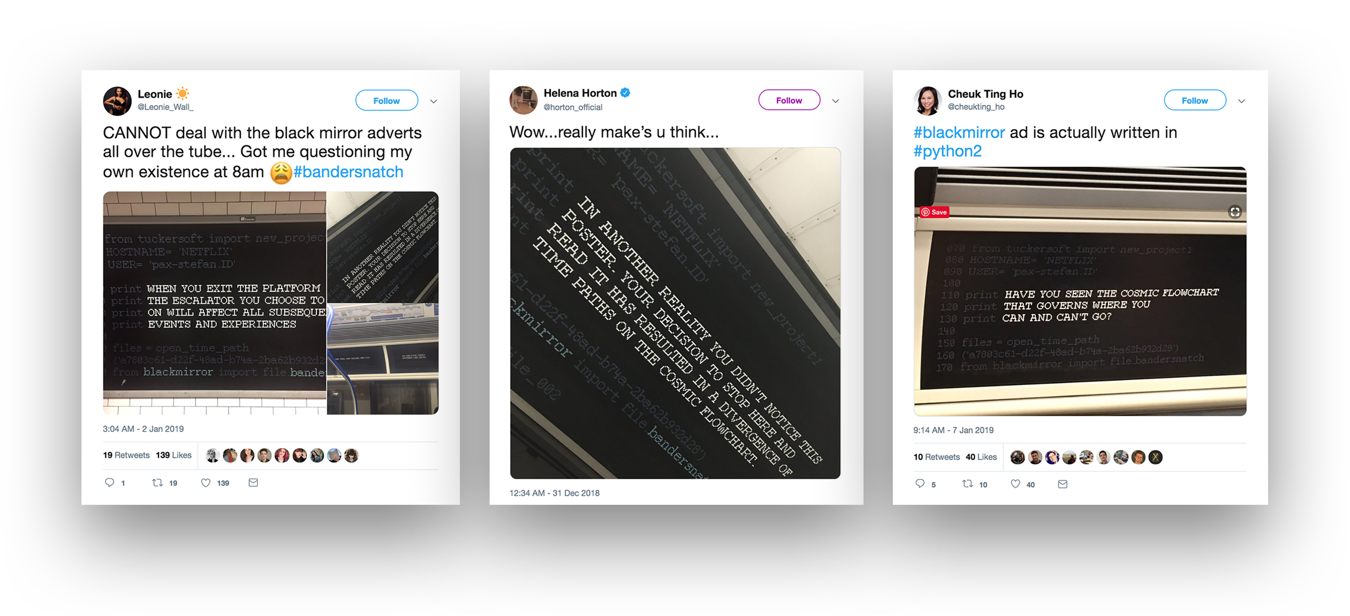Expand the image with the fullscreen corner icon
The height and width of the screenshot is (616, 1350).
point(1235,211)
